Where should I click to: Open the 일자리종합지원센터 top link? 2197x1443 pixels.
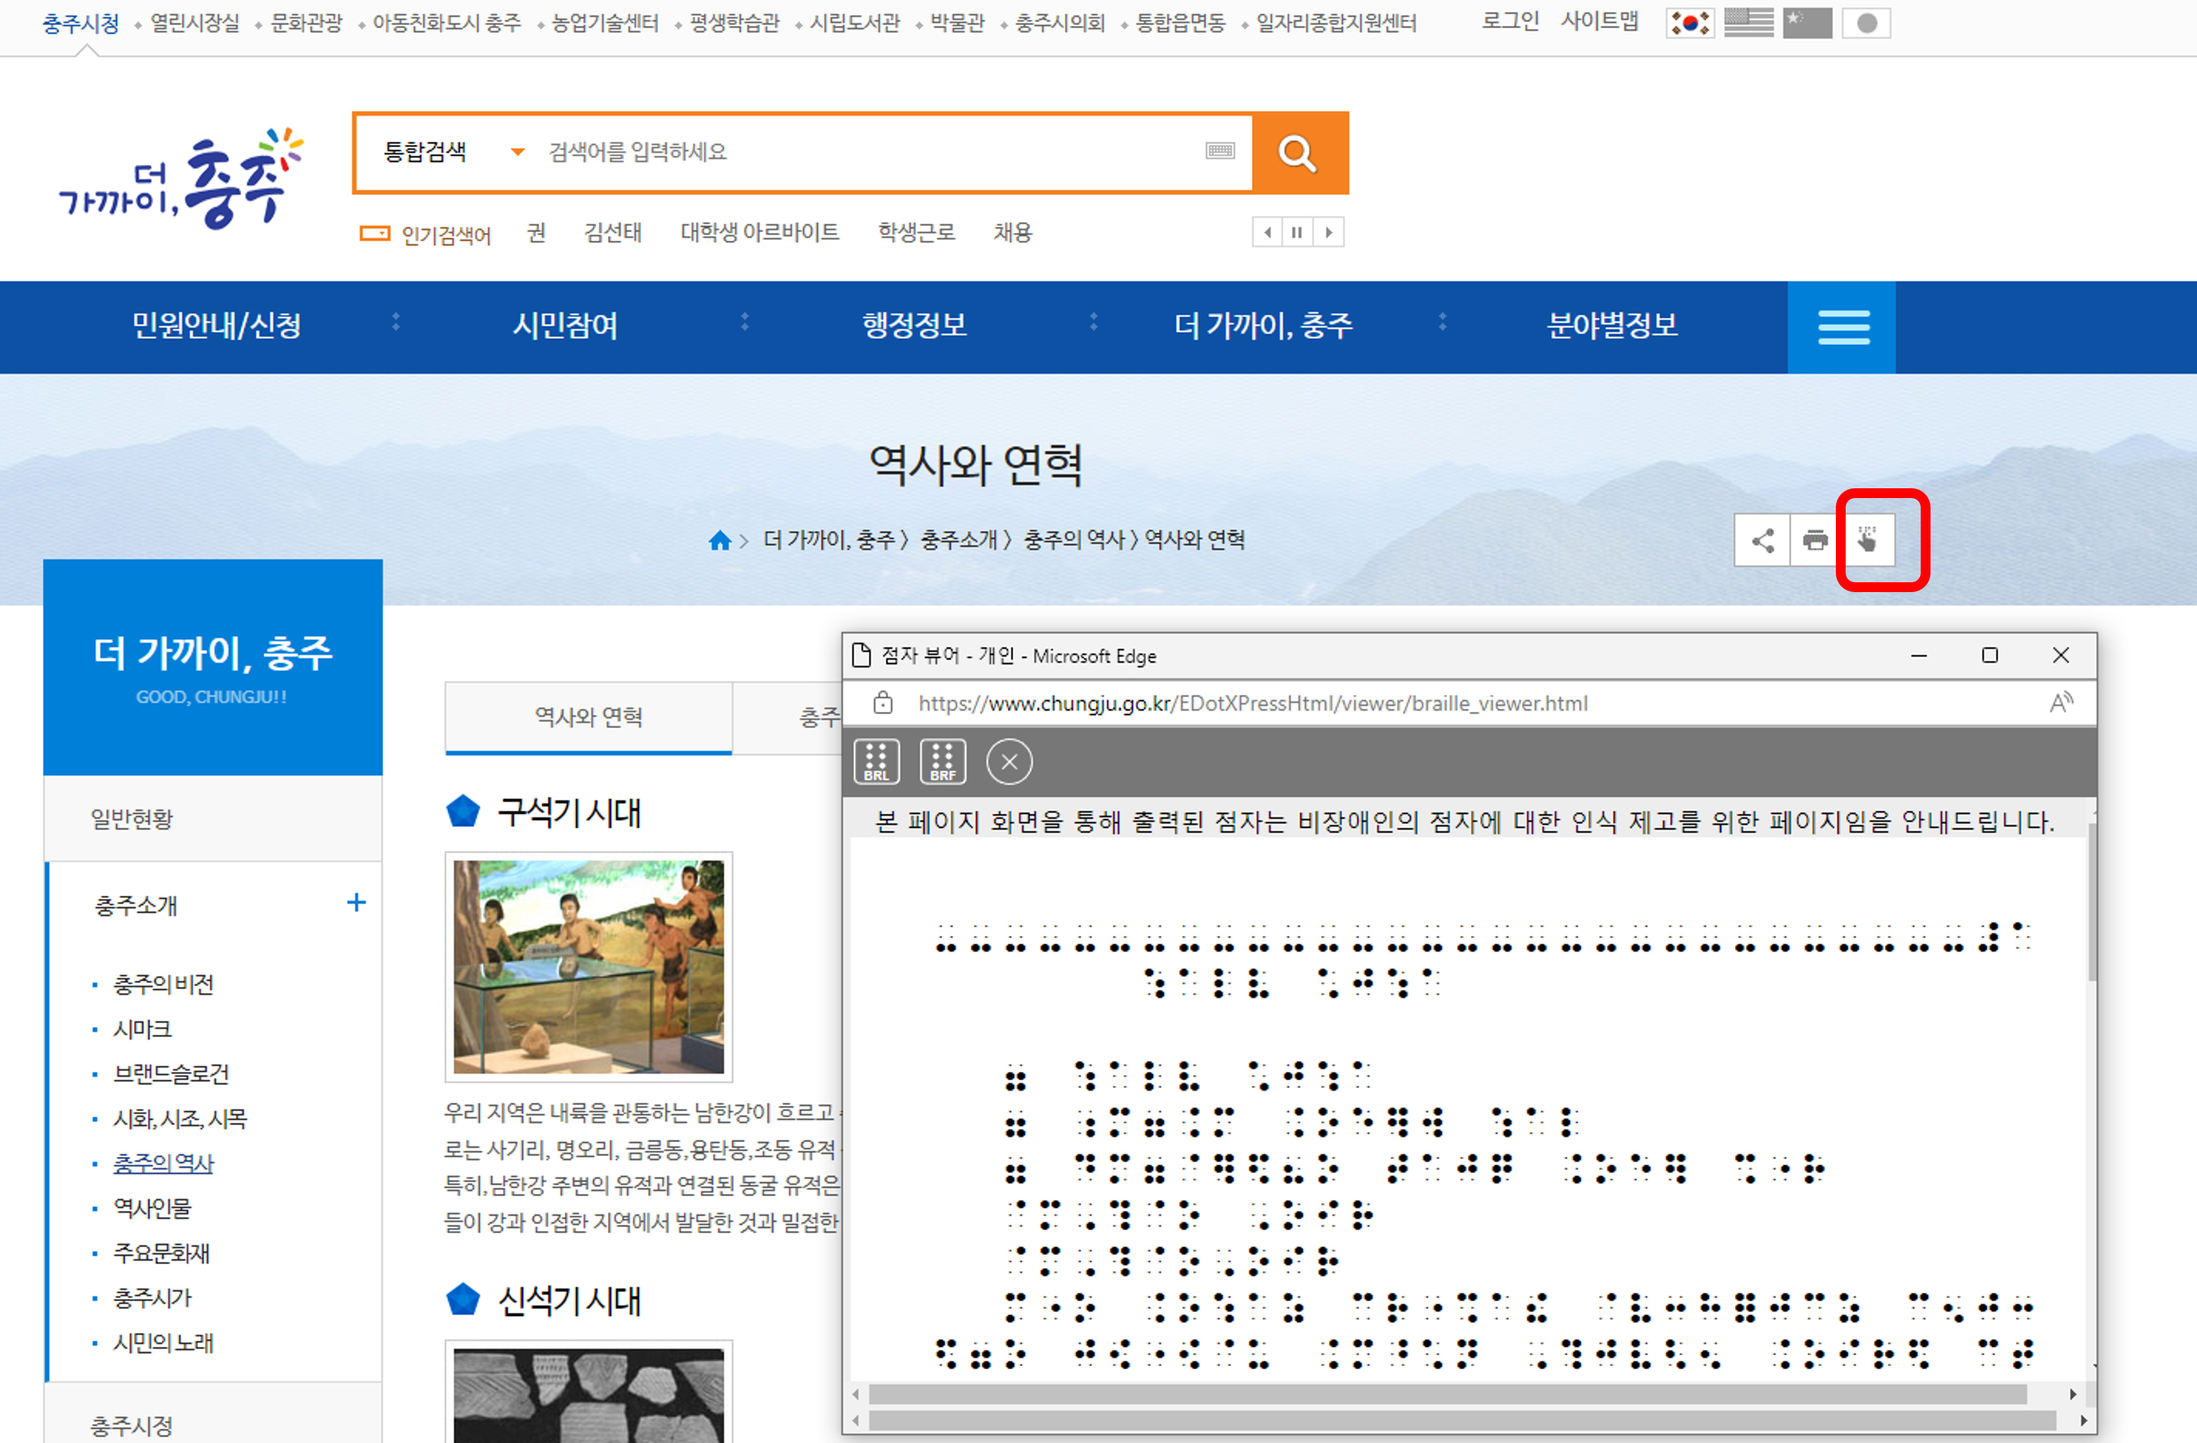pyautogui.click(x=1336, y=23)
